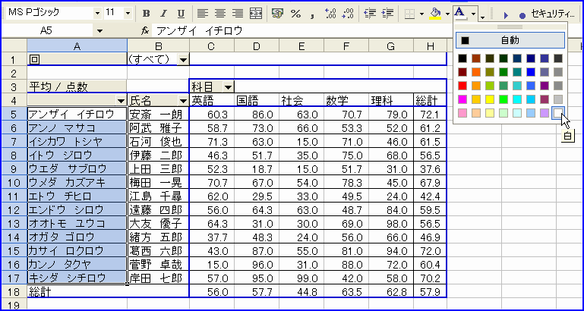Screen dimensions: 584x311
Task: Center cell text horizontally
Action: click(x=220, y=14)
